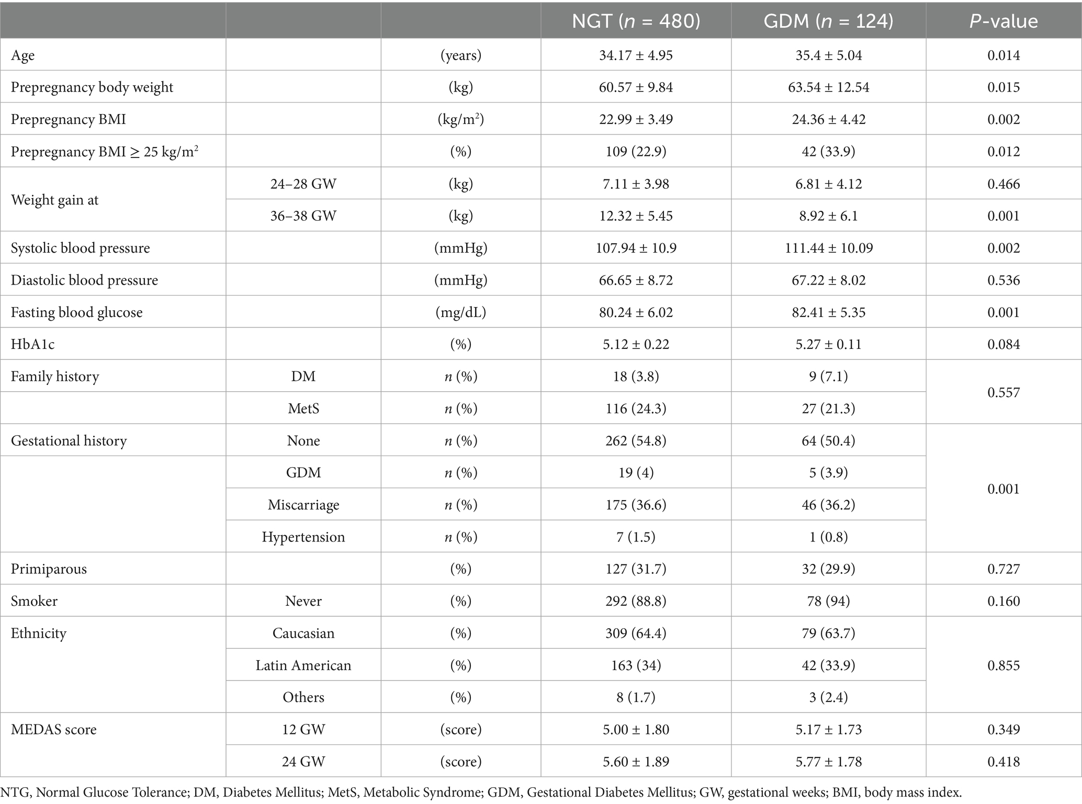1082x804 pixels.
Task: Select the Fasting blood glucose row label
Action: coord(77,312)
